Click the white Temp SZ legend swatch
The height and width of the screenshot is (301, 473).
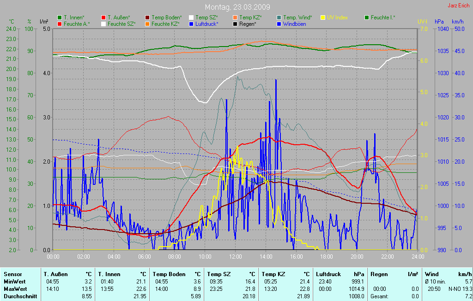(x=191, y=18)
